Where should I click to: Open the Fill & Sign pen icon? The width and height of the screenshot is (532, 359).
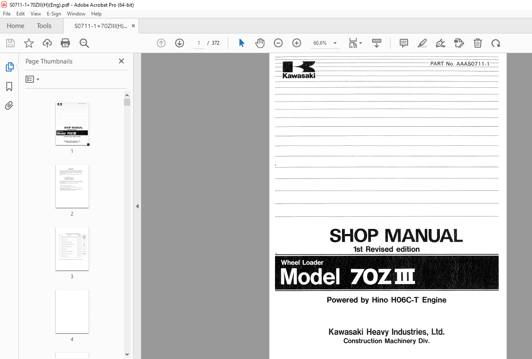(x=440, y=43)
